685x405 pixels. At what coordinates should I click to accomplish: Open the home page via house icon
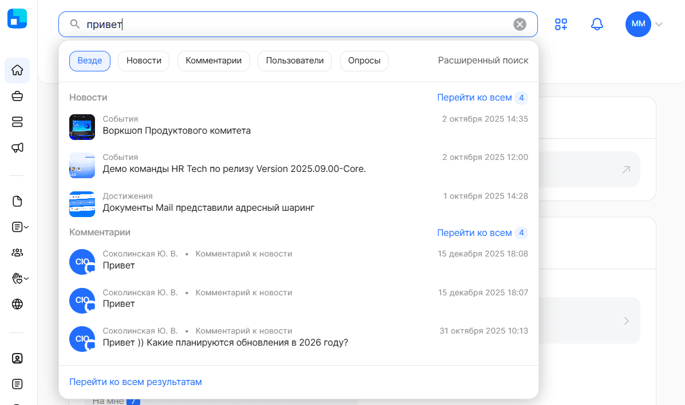[17, 70]
